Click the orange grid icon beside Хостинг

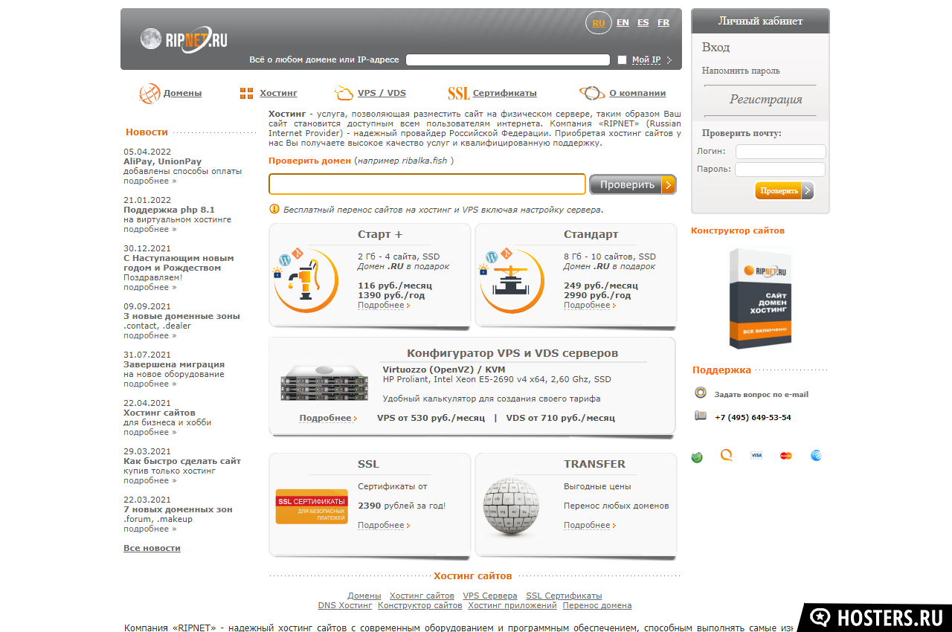pyautogui.click(x=246, y=93)
